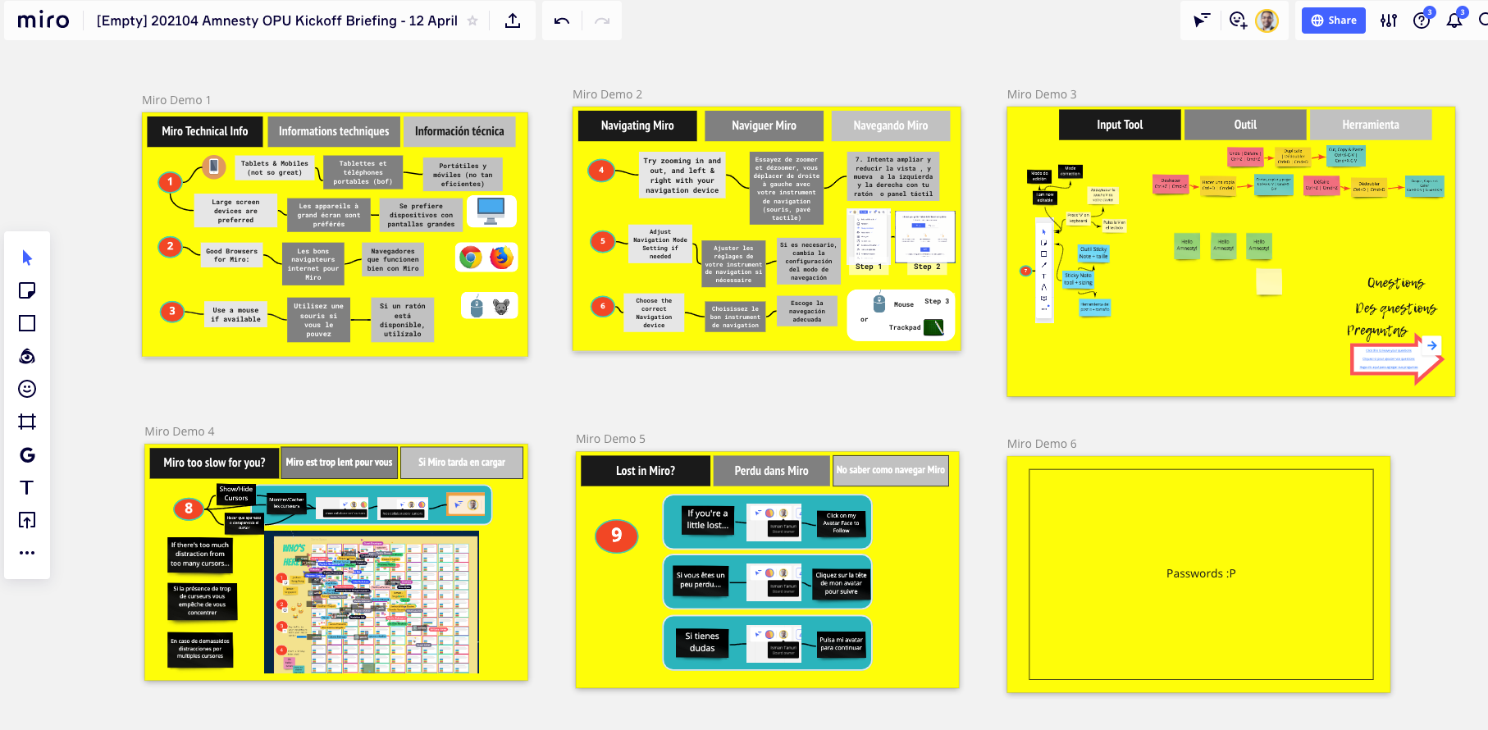
Task: Star this board as favorite
Action: pos(472,21)
